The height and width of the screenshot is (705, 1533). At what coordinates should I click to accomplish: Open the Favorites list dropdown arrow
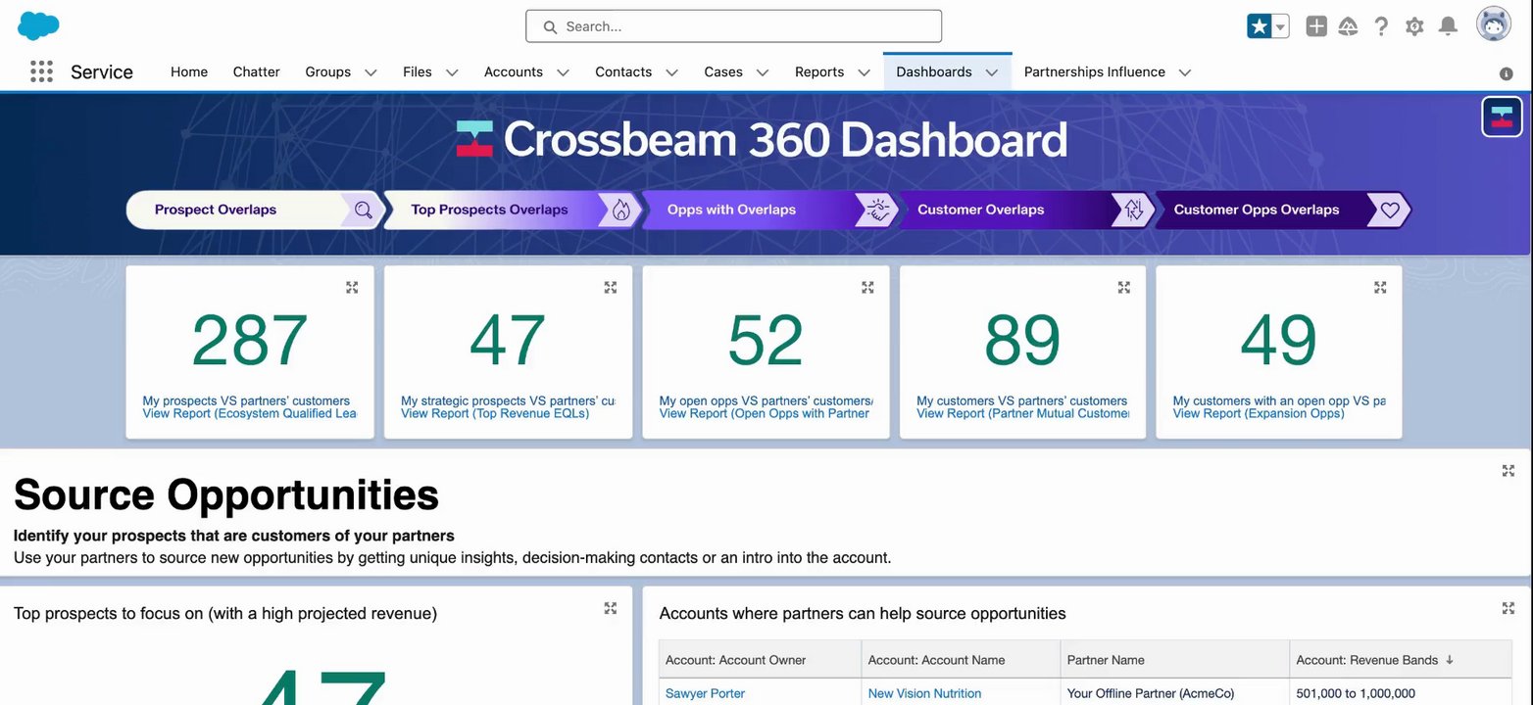(x=1280, y=26)
